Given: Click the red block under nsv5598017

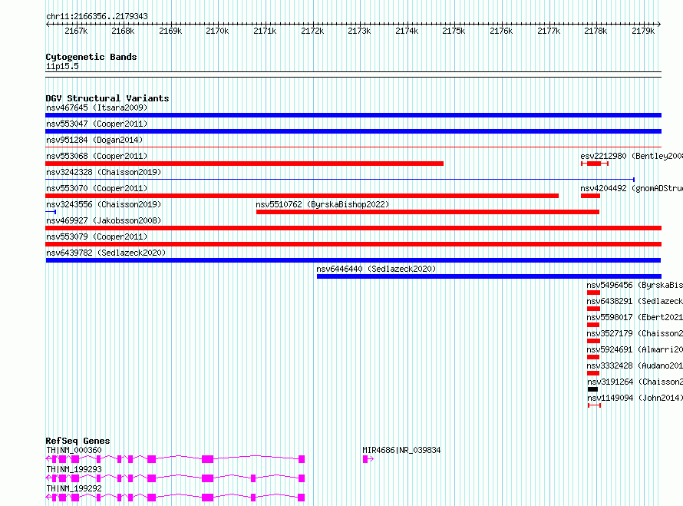Looking at the screenshot, I should click(593, 325).
